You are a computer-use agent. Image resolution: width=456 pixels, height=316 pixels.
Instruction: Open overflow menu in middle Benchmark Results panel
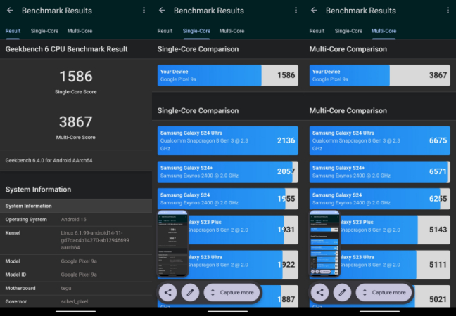click(296, 11)
